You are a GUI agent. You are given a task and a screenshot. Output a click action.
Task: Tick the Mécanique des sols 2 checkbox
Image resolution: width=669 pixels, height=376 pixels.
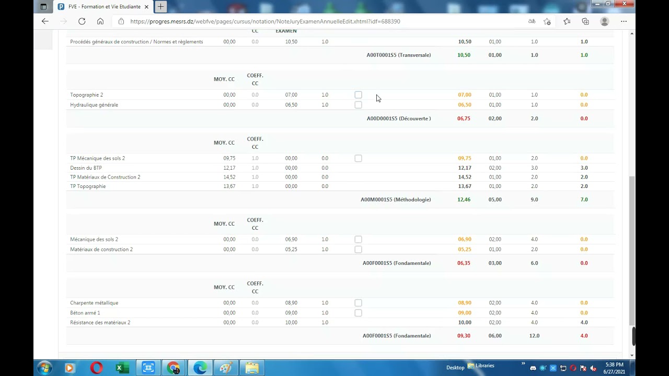coord(358,240)
